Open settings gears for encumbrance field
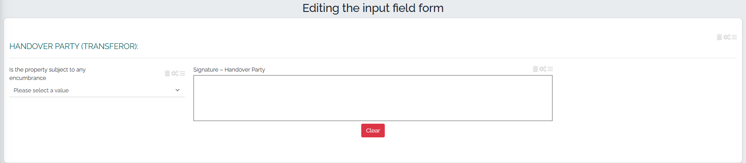 [x=175, y=73]
